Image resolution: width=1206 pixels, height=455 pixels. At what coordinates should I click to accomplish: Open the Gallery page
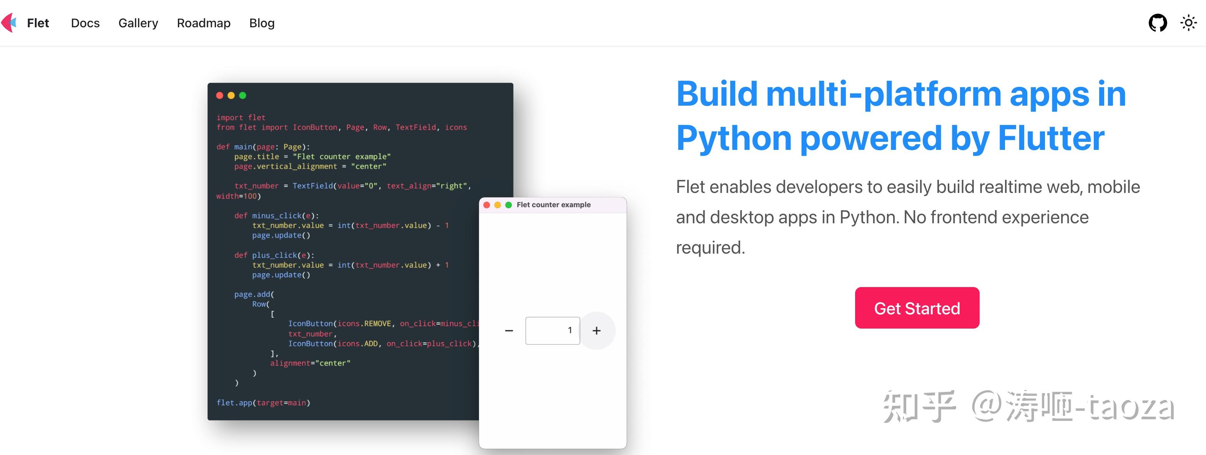[x=138, y=23]
